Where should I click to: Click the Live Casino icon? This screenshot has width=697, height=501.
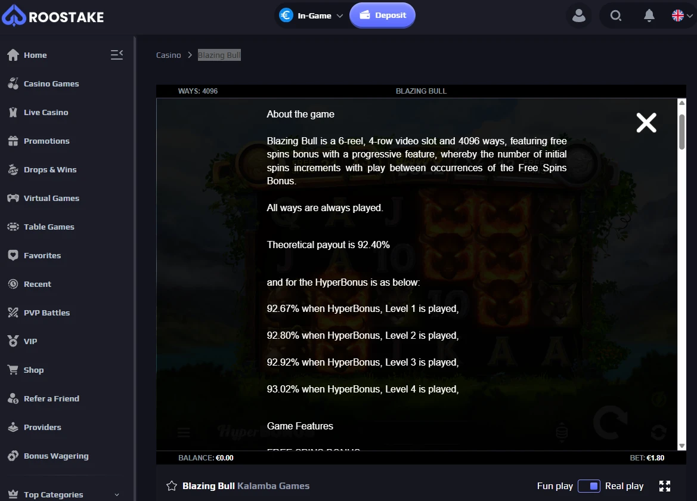tap(13, 112)
